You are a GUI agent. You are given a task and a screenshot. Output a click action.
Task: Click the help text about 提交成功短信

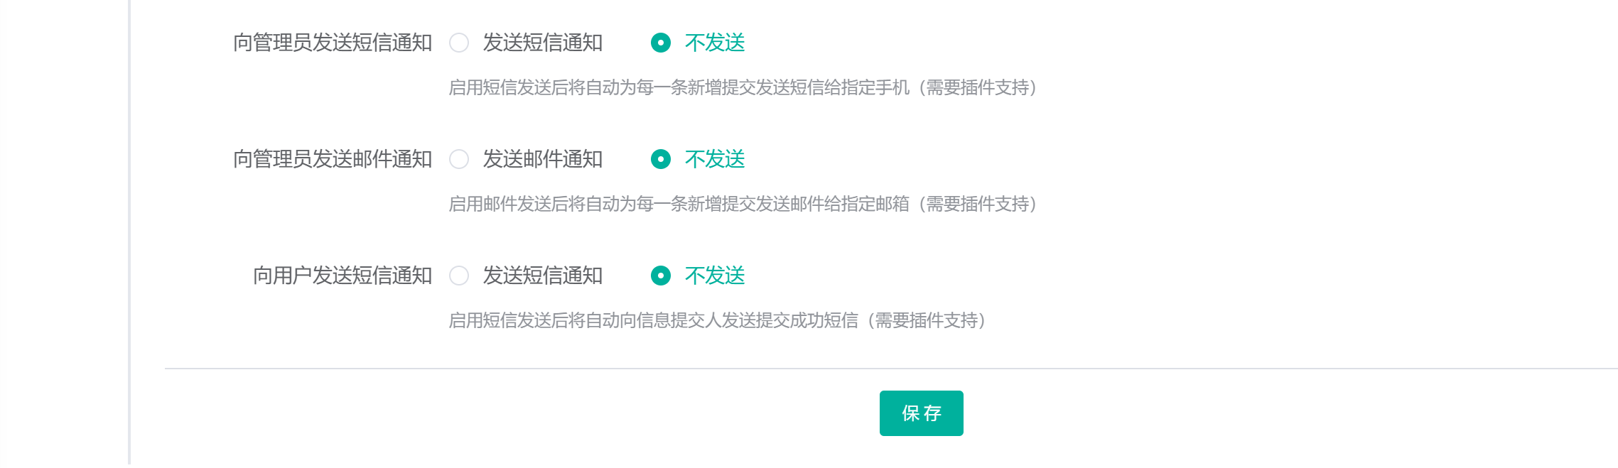717,320
